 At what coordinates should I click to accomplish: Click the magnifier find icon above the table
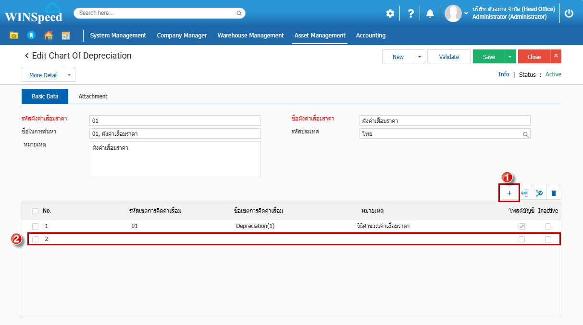click(x=539, y=193)
